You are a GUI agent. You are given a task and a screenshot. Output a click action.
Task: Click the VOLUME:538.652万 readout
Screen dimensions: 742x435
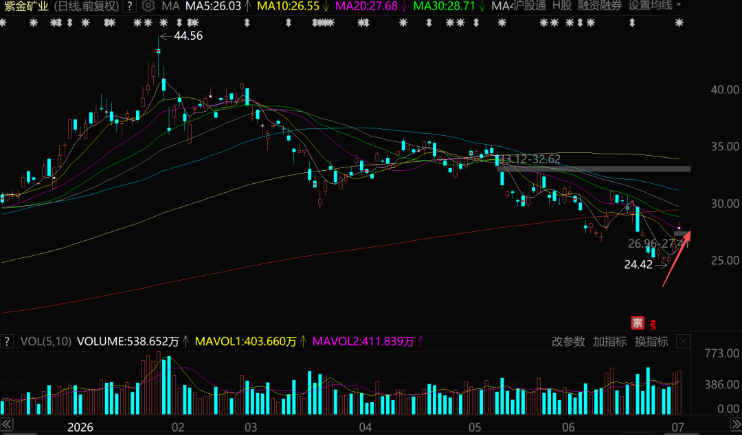pyautogui.click(x=128, y=342)
